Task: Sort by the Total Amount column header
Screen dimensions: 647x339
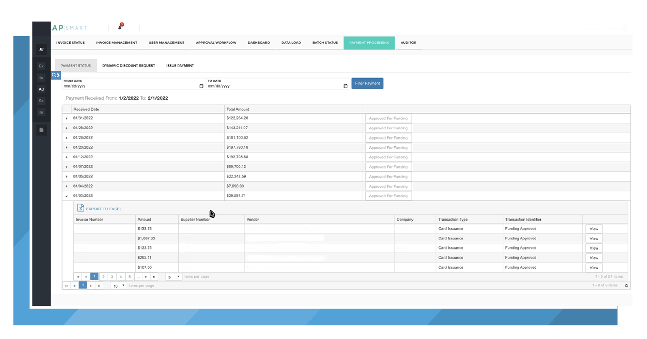Action: tap(238, 109)
